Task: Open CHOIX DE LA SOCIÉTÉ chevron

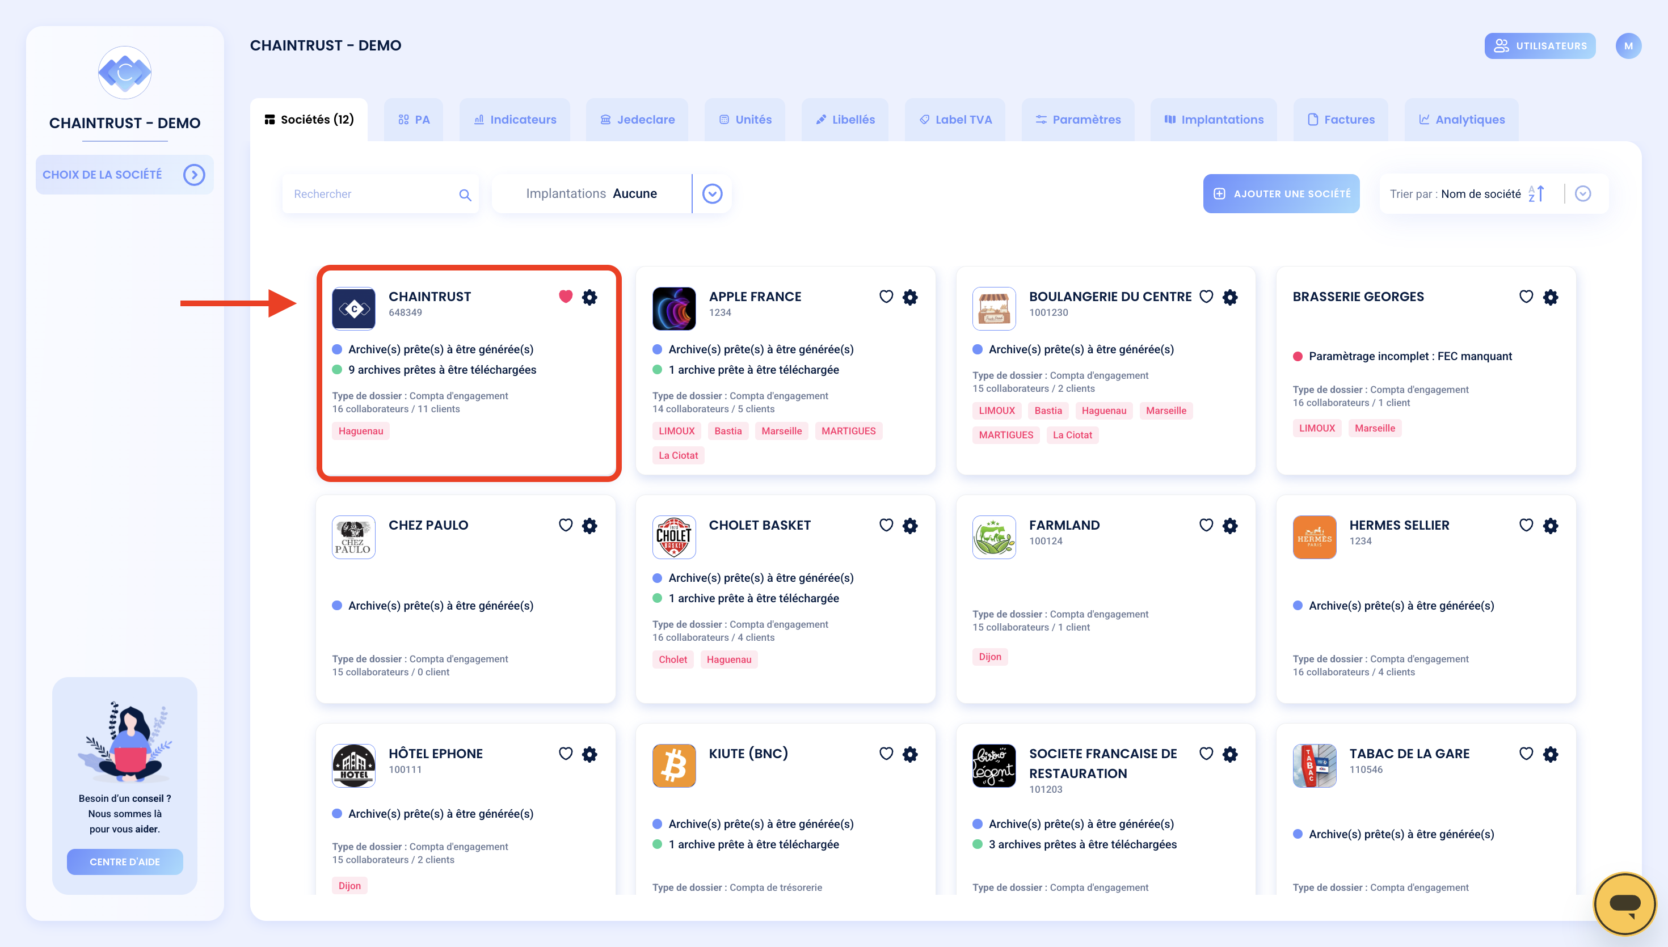Action: 194,174
